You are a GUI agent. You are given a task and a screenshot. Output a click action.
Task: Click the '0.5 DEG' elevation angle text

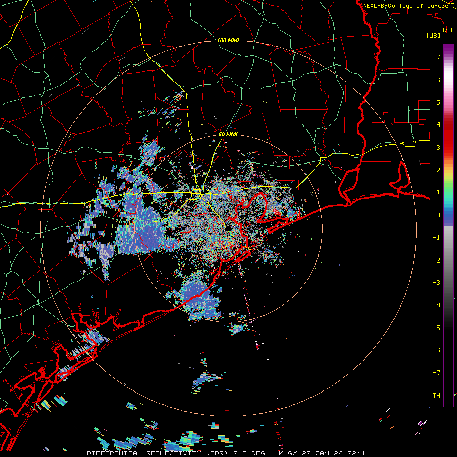(x=250, y=453)
